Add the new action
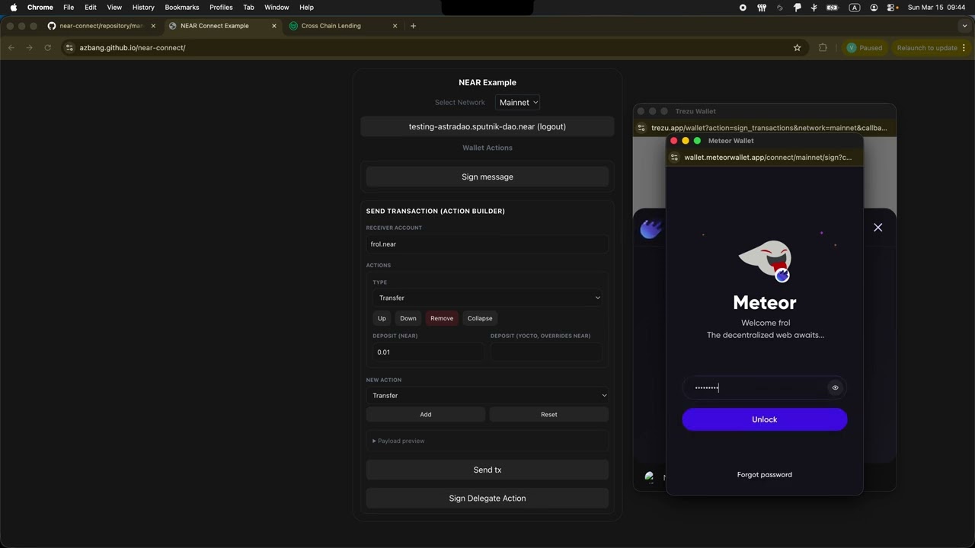 pyautogui.click(x=426, y=414)
